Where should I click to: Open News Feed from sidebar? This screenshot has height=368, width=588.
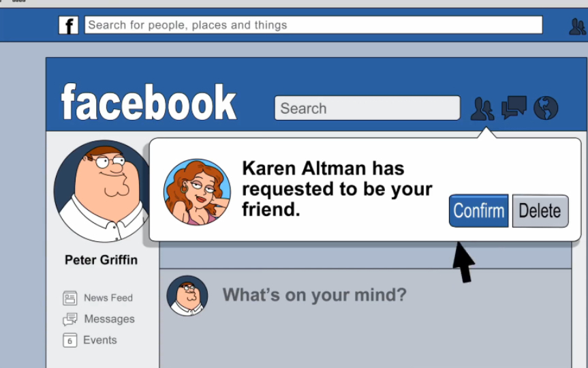108,298
